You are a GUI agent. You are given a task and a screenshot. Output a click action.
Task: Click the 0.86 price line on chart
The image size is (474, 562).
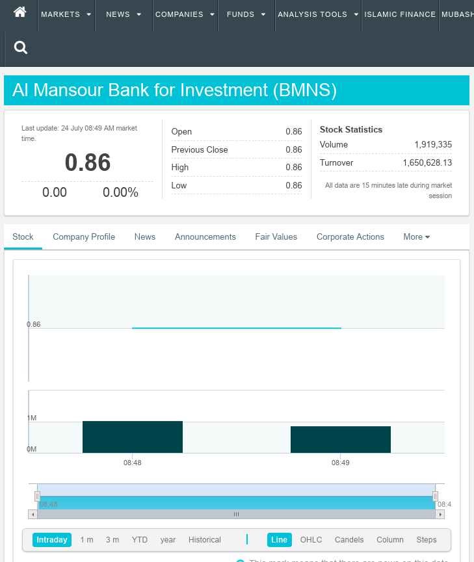point(237,328)
